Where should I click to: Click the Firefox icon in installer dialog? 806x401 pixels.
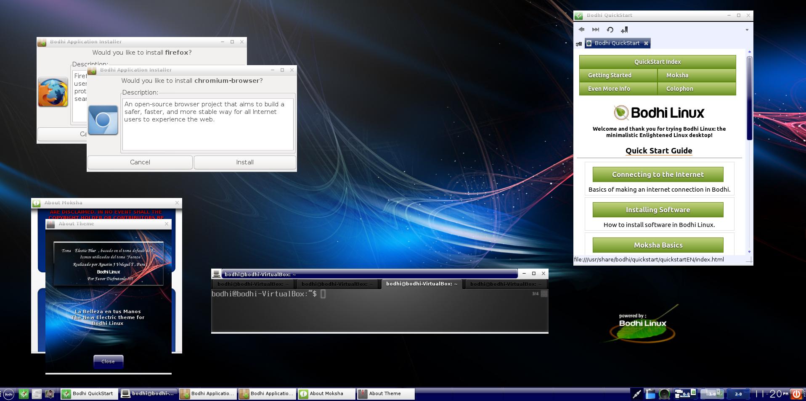click(53, 92)
